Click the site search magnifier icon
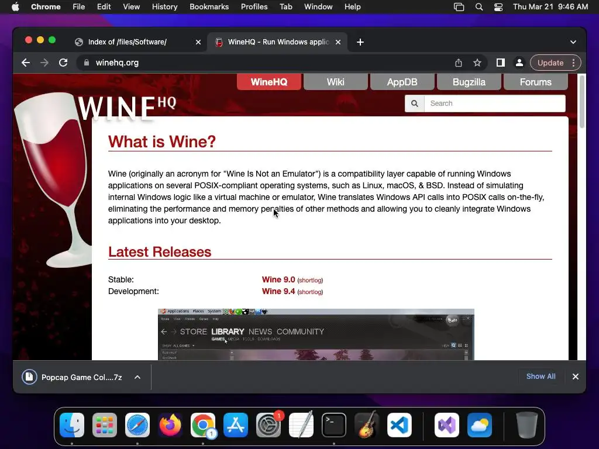 (415, 103)
